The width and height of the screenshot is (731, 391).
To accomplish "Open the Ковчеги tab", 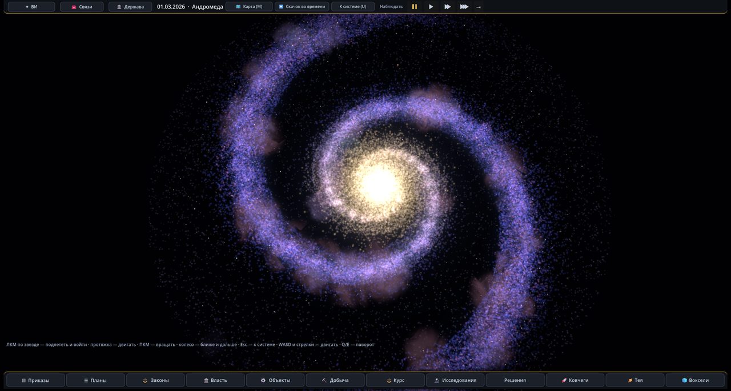I will pos(575,380).
